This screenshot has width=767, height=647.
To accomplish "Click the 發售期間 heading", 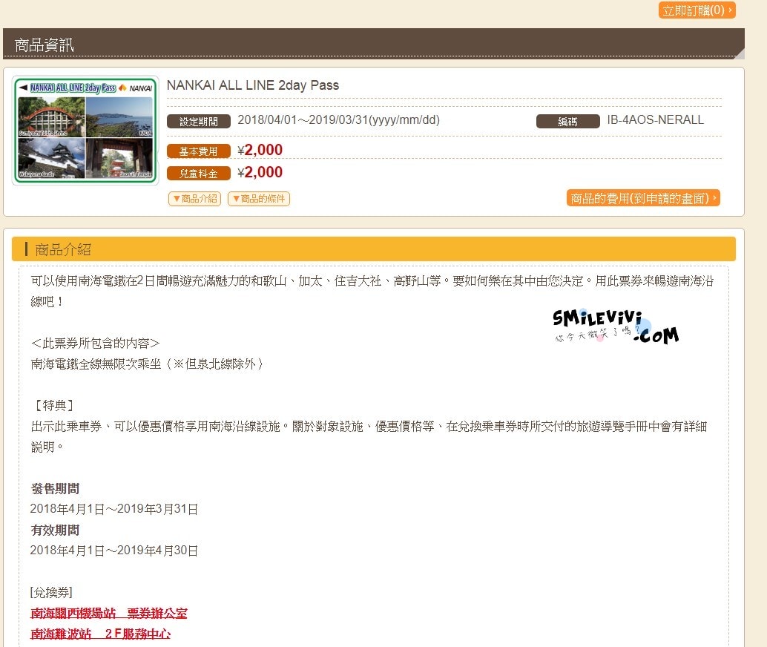I will coord(55,488).
